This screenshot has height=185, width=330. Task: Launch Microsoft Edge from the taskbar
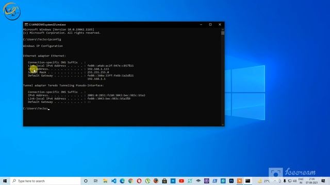122,181
